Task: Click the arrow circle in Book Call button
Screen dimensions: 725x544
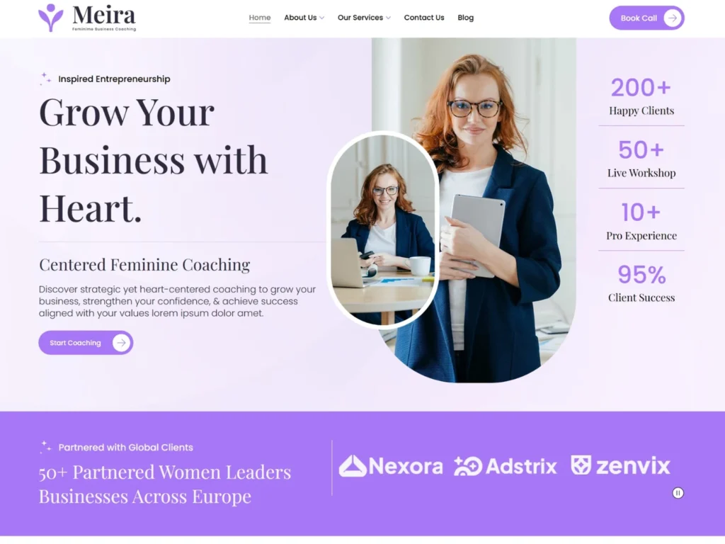Action: tap(673, 18)
